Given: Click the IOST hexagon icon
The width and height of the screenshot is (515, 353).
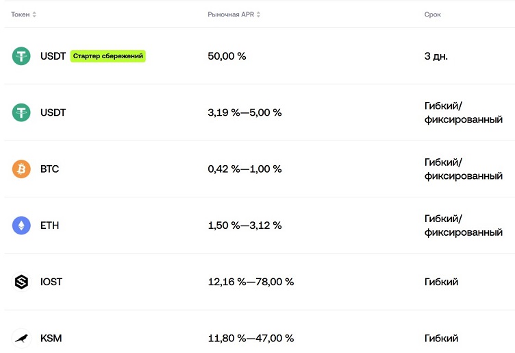Looking at the screenshot, I should click(21, 282).
